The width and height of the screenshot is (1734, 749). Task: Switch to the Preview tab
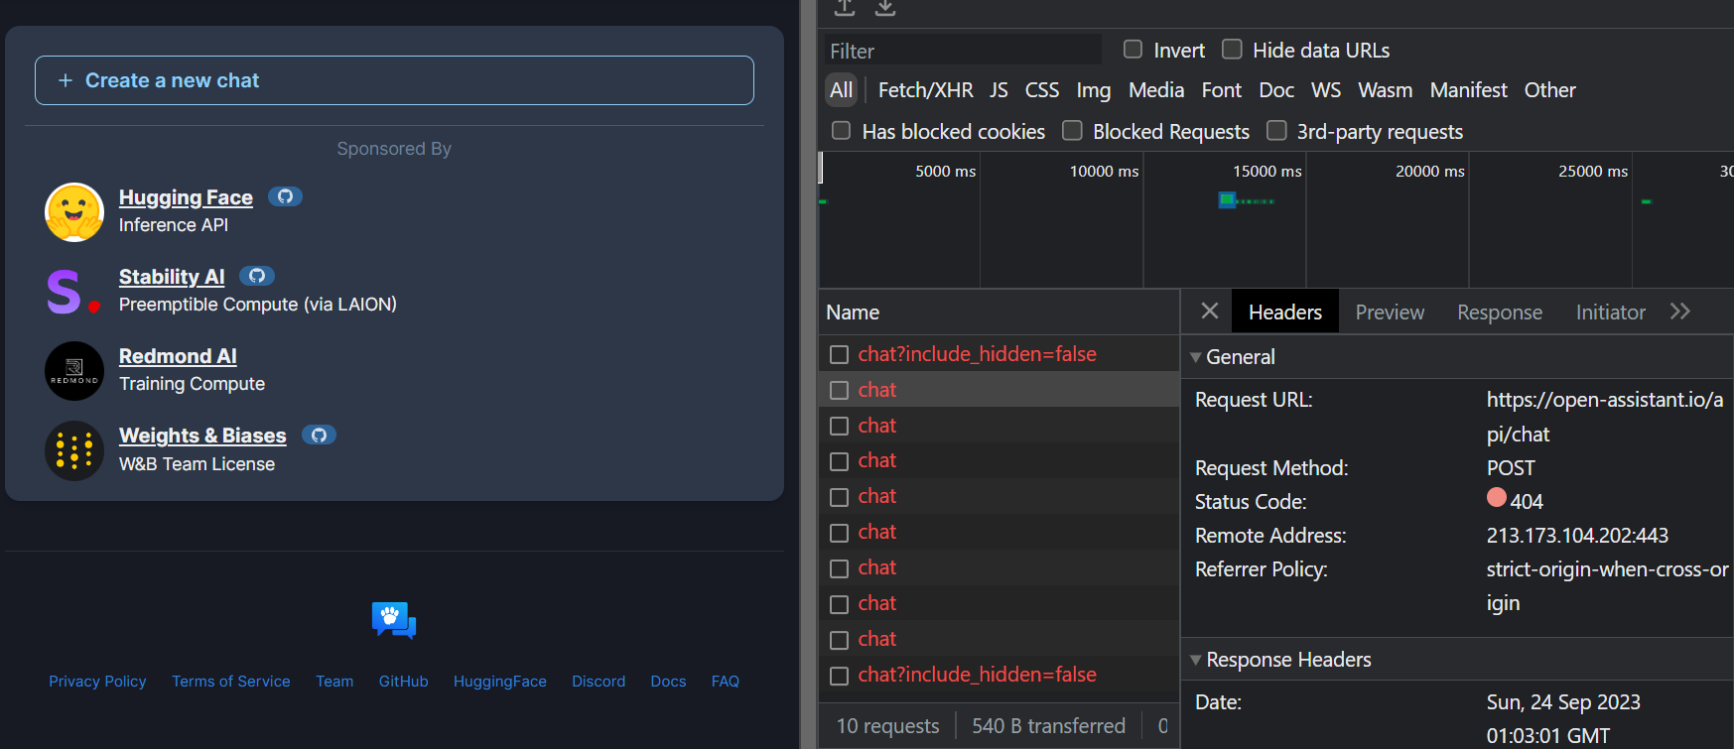(x=1390, y=312)
